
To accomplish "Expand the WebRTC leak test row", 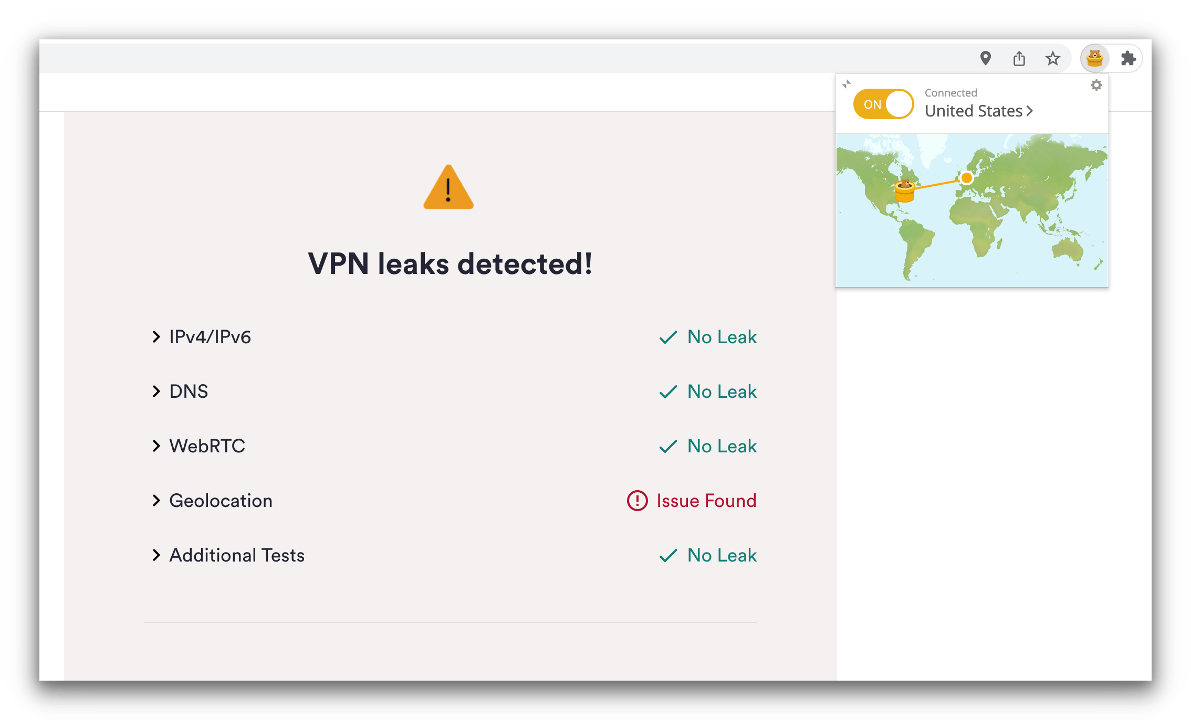I will 155,444.
